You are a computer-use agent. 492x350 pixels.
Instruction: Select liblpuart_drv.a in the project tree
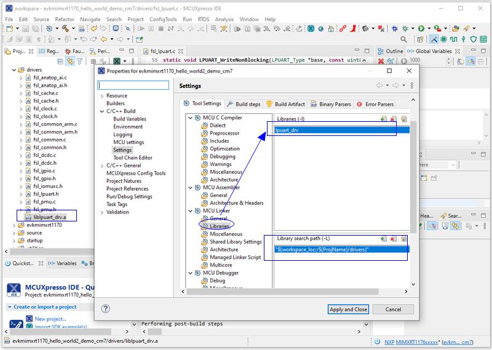pyautogui.click(x=49, y=217)
